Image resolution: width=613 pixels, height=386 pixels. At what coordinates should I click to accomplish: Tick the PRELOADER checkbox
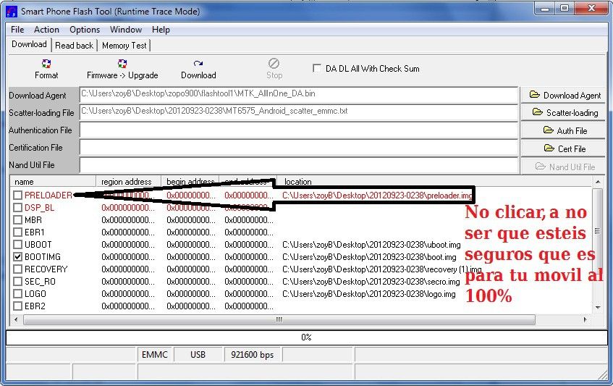[x=17, y=195]
